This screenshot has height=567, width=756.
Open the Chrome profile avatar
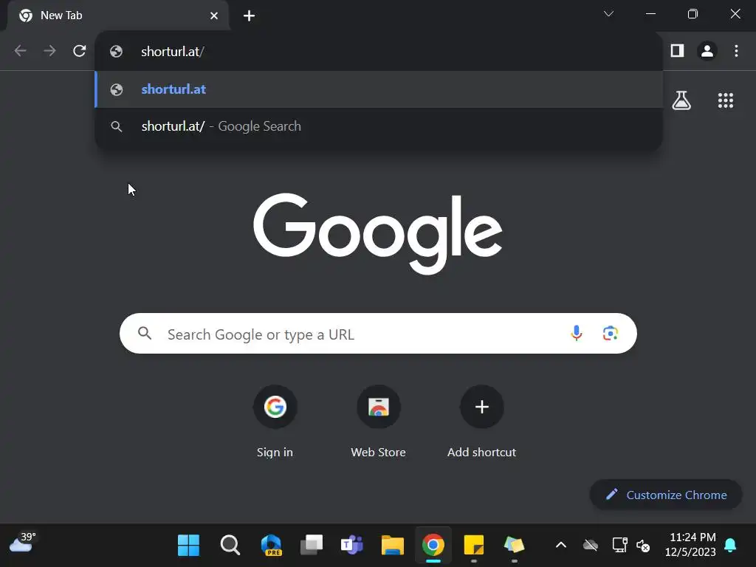[707, 51]
